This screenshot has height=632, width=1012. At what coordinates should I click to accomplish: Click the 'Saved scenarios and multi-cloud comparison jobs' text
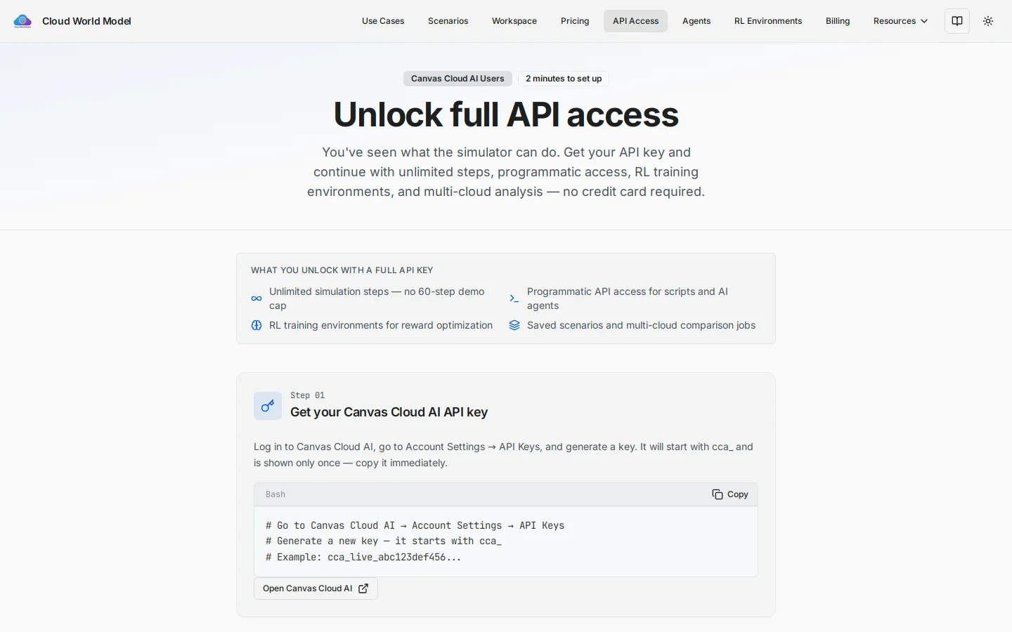(641, 325)
